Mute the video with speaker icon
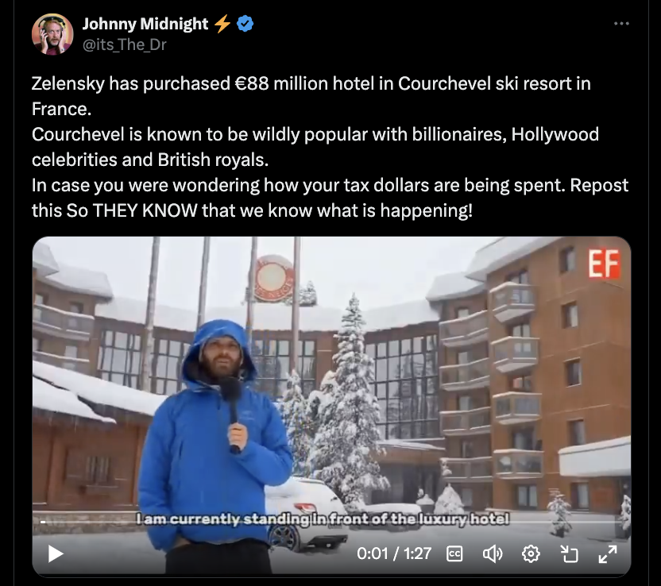 pos(493,553)
